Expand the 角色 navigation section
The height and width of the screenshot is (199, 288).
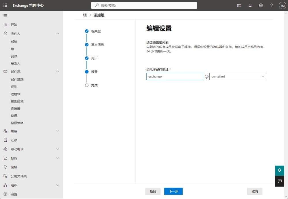(x=58, y=131)
